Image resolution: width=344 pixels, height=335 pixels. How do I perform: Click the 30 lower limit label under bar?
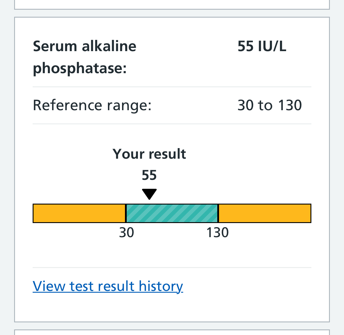click(x=126, y=233)
